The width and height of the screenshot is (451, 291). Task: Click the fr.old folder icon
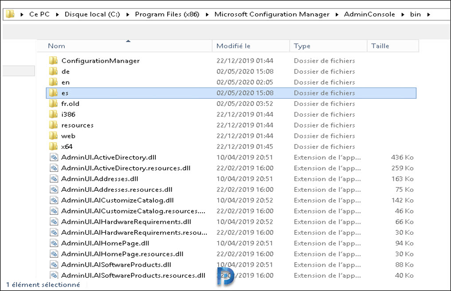(x=53, y=103)
